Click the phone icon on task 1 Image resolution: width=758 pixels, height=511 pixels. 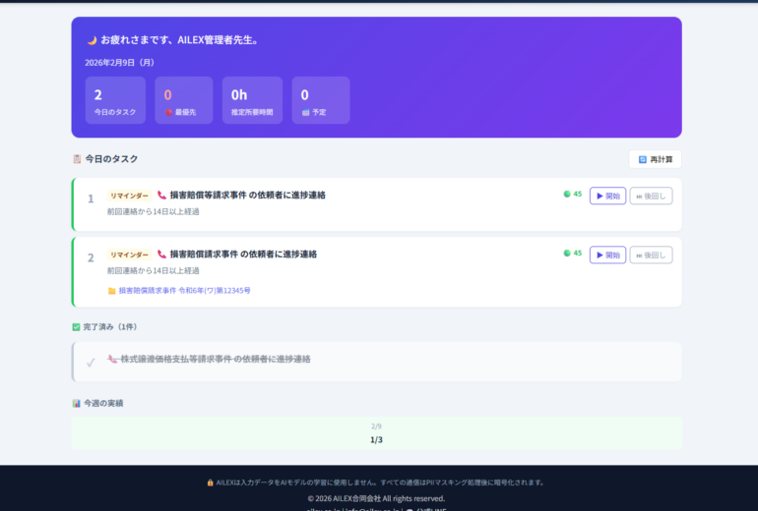click(161, 196)
